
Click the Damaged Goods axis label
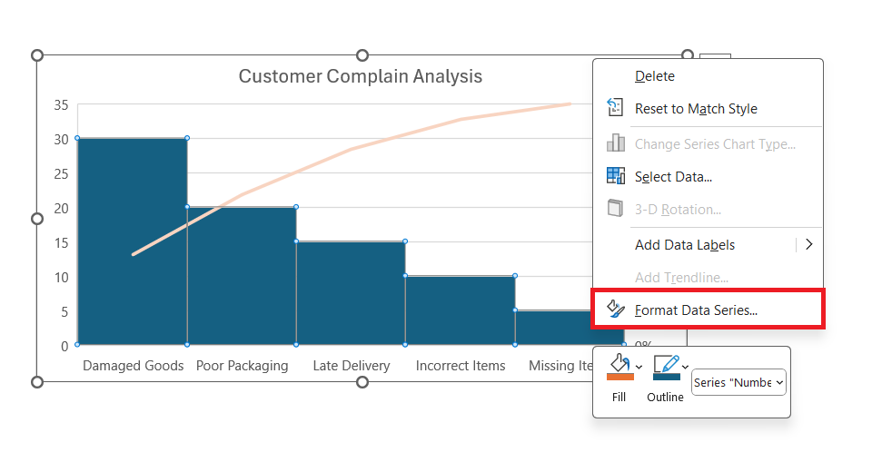134,365
